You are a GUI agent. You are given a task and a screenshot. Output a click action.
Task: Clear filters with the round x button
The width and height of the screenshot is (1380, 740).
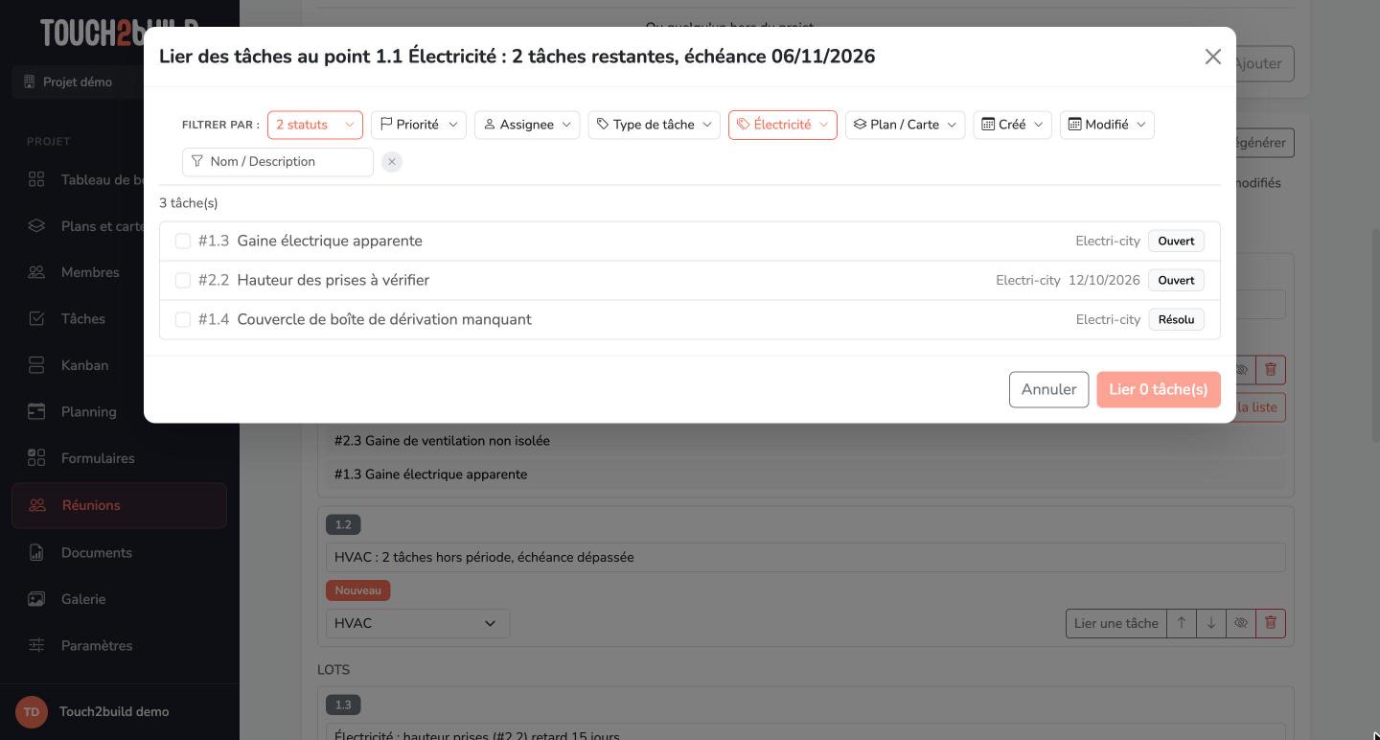pyautogui.click(x=392, y=162)
